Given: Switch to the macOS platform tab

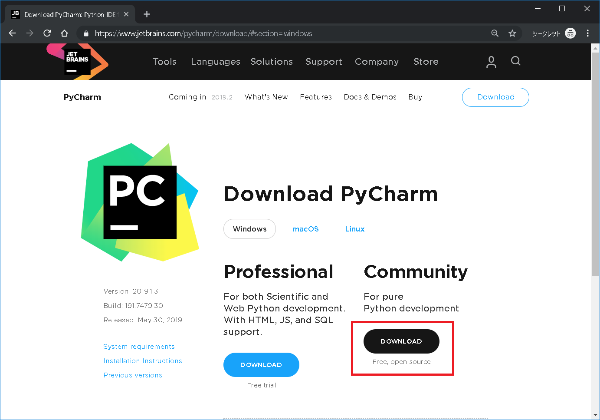Looking at the screenshot, I should click(x=305, y=229).
